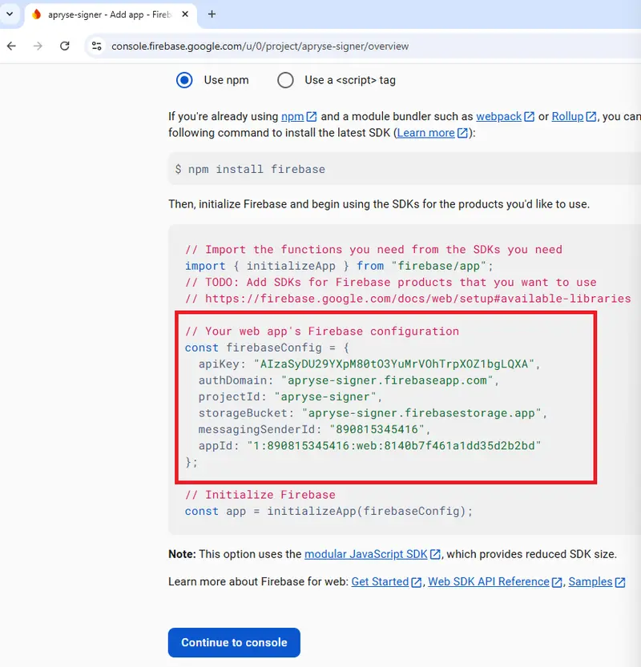641x667 pixels.
Task: Open site information icon in address bar
Action: [x=97, y=46]
